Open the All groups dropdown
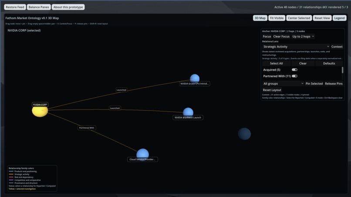This screenshot has width=351, height=197. 283,83
